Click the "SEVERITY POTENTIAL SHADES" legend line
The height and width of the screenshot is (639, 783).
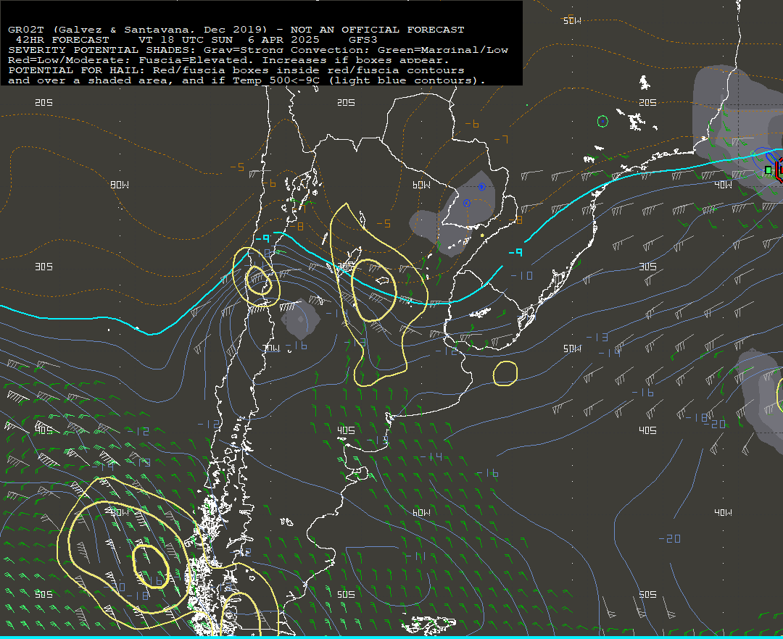258,50
